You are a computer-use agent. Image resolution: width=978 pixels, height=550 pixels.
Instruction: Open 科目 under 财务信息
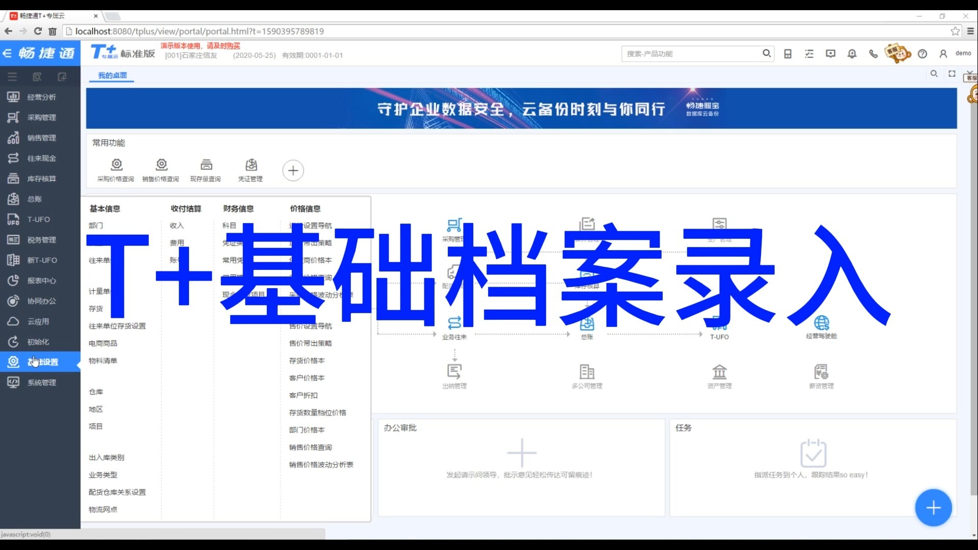[x=229, y=226]
